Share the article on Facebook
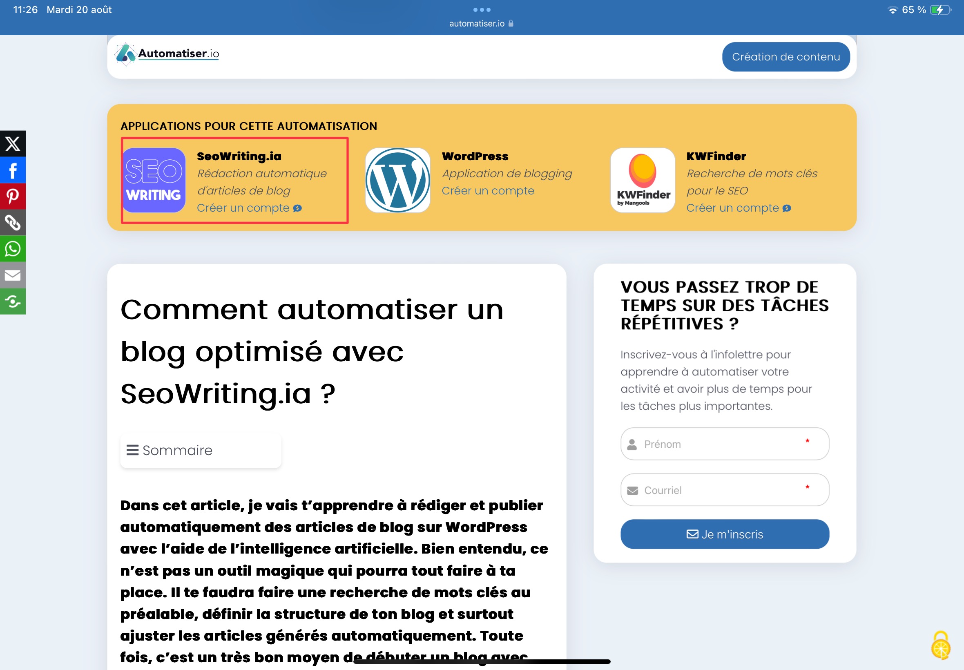Screen dimensions: 964x670 (x=13, y=170)
